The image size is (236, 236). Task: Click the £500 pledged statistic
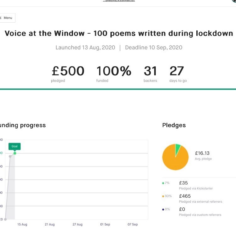(x=68, y=74)
